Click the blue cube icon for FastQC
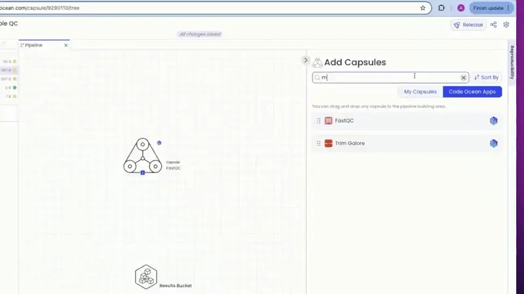The image size is (524, 294). [x=493, y=121]
